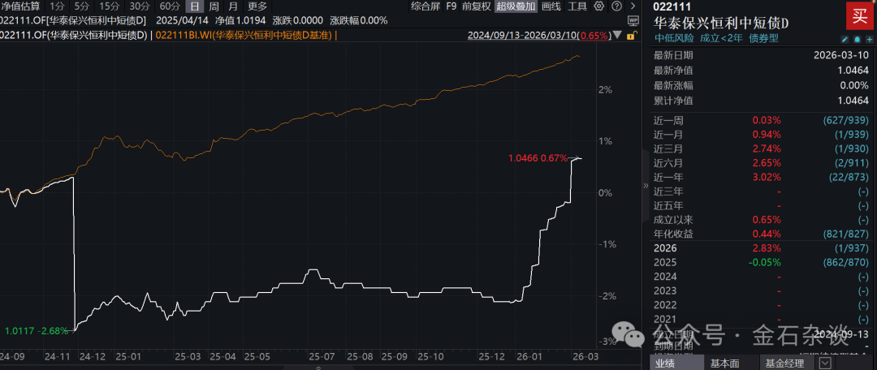This screenshot has width=877, height=370.
Task: Click the low marker label 1.0117 -2.68%
Action: [37, 330]
